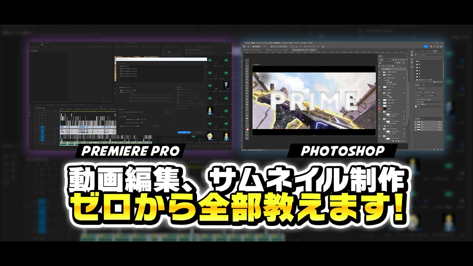Open Photoshop's フィルター menu
The image size is (473, 266).
pyautogui.click(x=285, y=43)
